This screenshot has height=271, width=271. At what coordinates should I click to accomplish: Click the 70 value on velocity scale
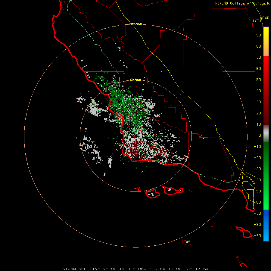pos(259,58)
